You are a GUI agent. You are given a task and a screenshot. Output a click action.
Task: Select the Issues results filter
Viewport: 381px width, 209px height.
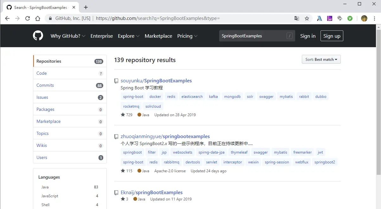click(70, 97)
